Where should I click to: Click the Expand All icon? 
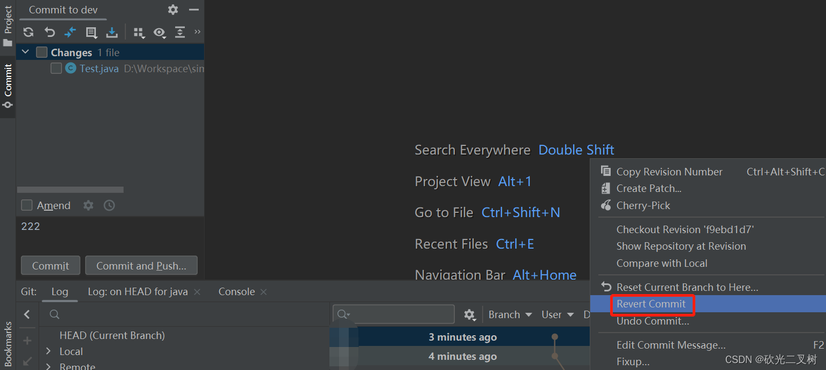coord(180,32)
